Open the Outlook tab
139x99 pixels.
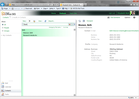(x=63, y=13)
